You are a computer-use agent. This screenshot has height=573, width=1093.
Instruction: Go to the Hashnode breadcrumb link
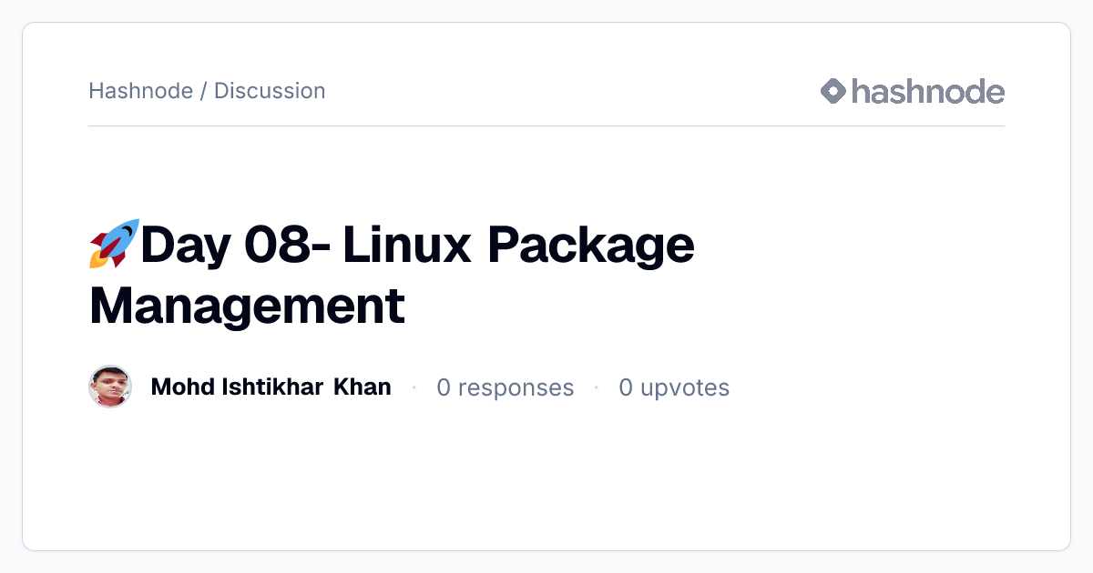click(141, 91)
